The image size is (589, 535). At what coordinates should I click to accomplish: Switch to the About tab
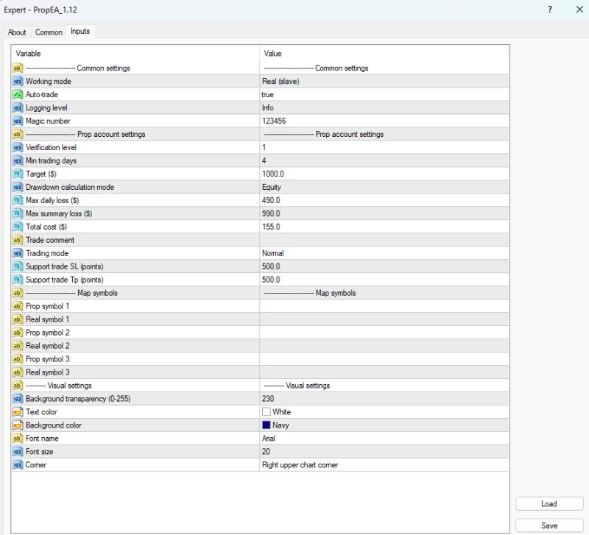17,32
